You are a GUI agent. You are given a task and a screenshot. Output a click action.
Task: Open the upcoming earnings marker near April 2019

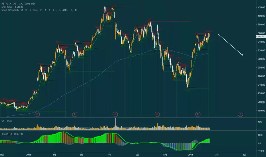(x=240, y=114)
